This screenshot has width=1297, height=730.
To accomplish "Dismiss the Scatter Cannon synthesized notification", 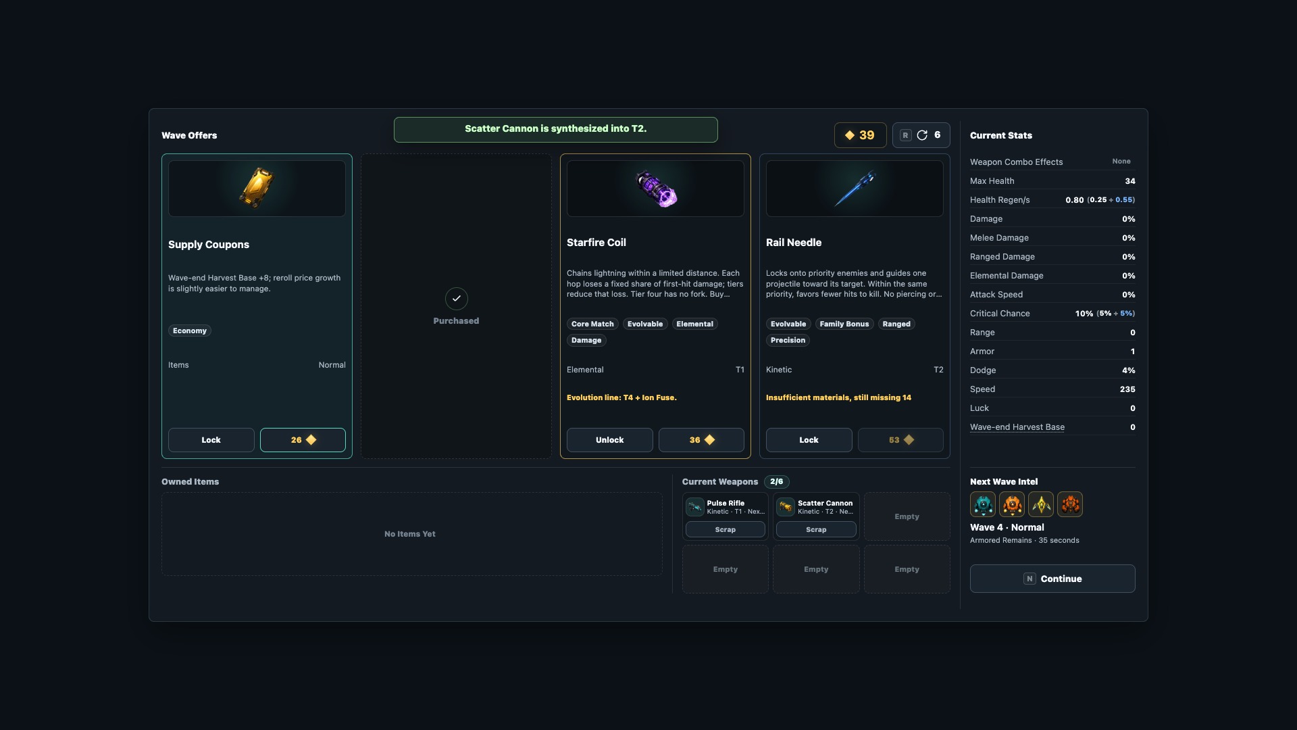I will pos(556,129).
